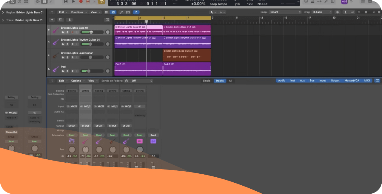Mute the Brixton Lights Bass 01 track
Screen dimensions: 382x194
tap(63, 32)
